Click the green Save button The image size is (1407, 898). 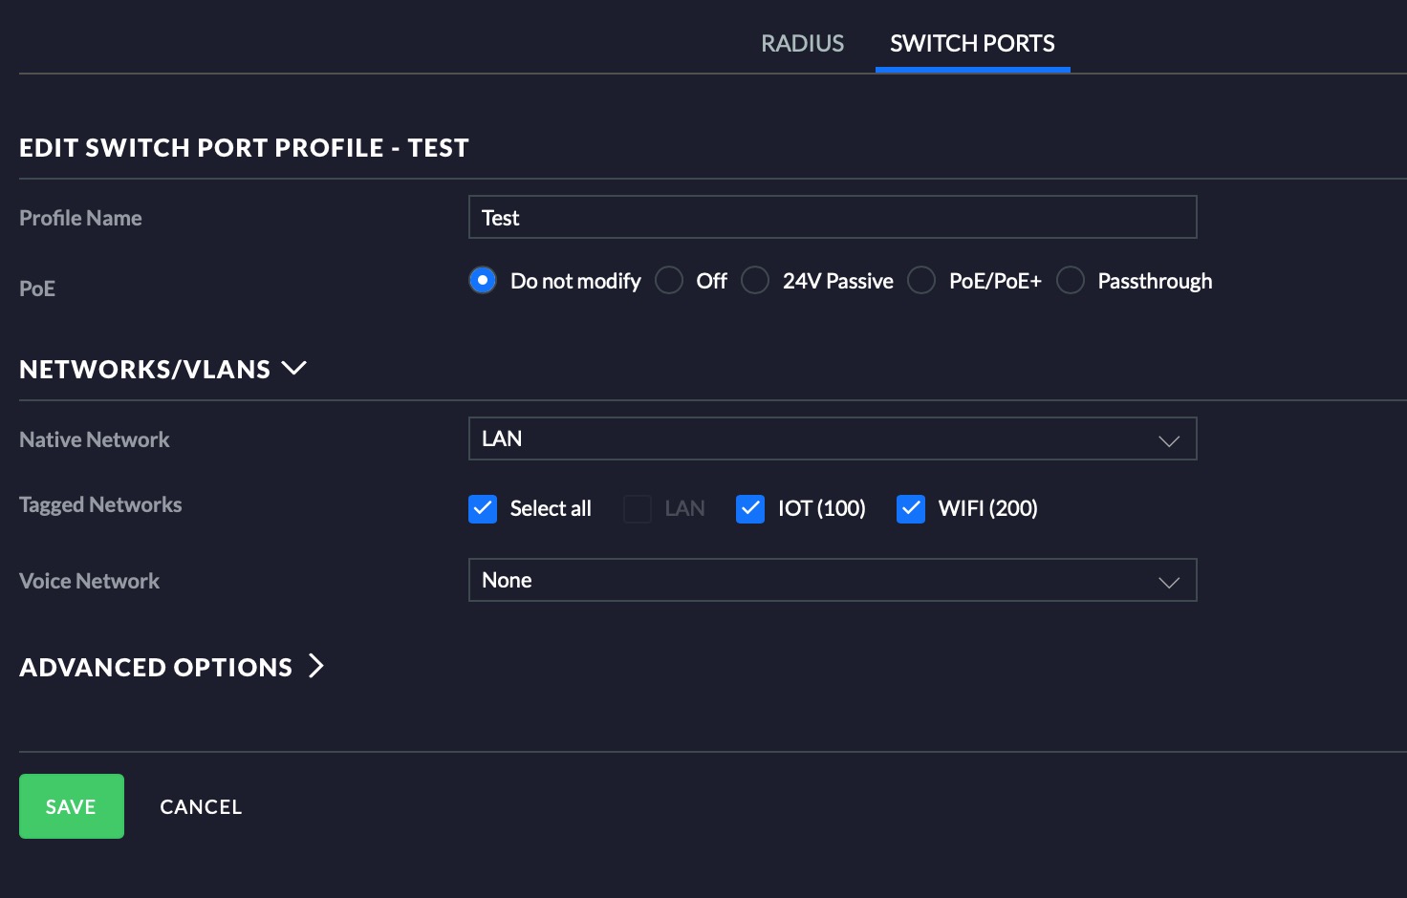(72, 806)
